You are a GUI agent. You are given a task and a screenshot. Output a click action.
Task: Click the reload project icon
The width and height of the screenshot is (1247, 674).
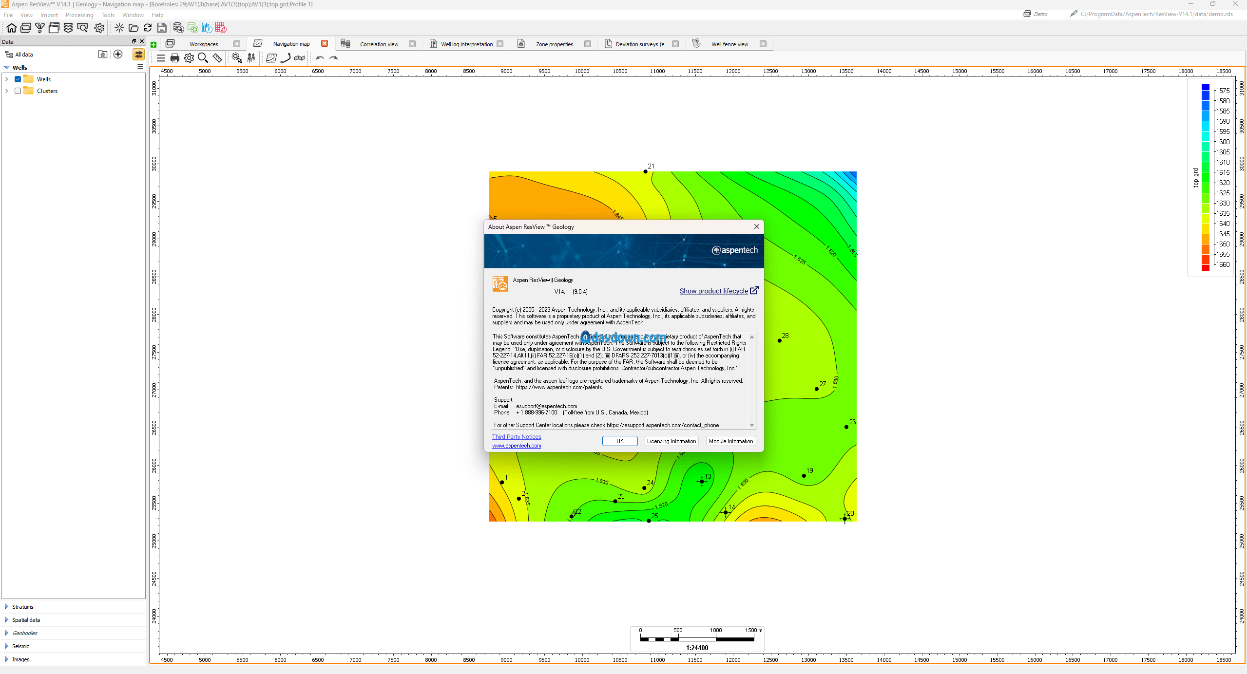[x=148, y=28]
